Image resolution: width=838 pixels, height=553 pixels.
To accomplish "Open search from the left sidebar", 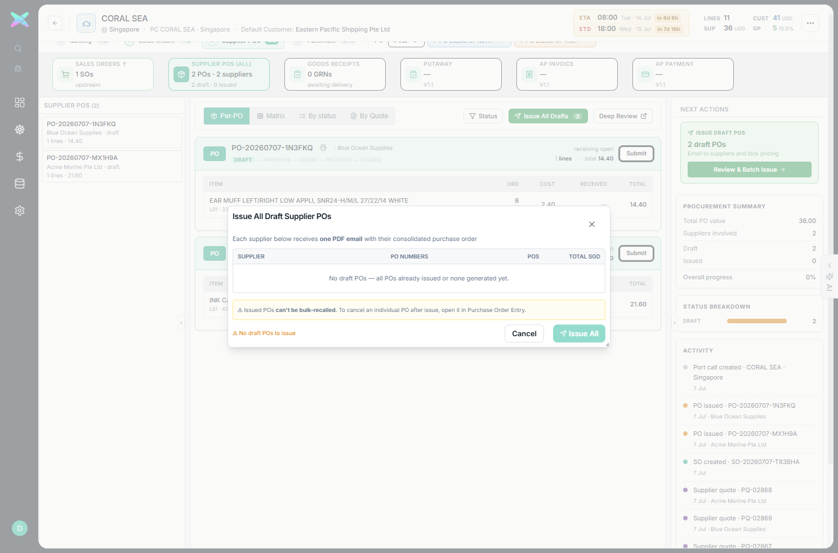I will 18,49.
